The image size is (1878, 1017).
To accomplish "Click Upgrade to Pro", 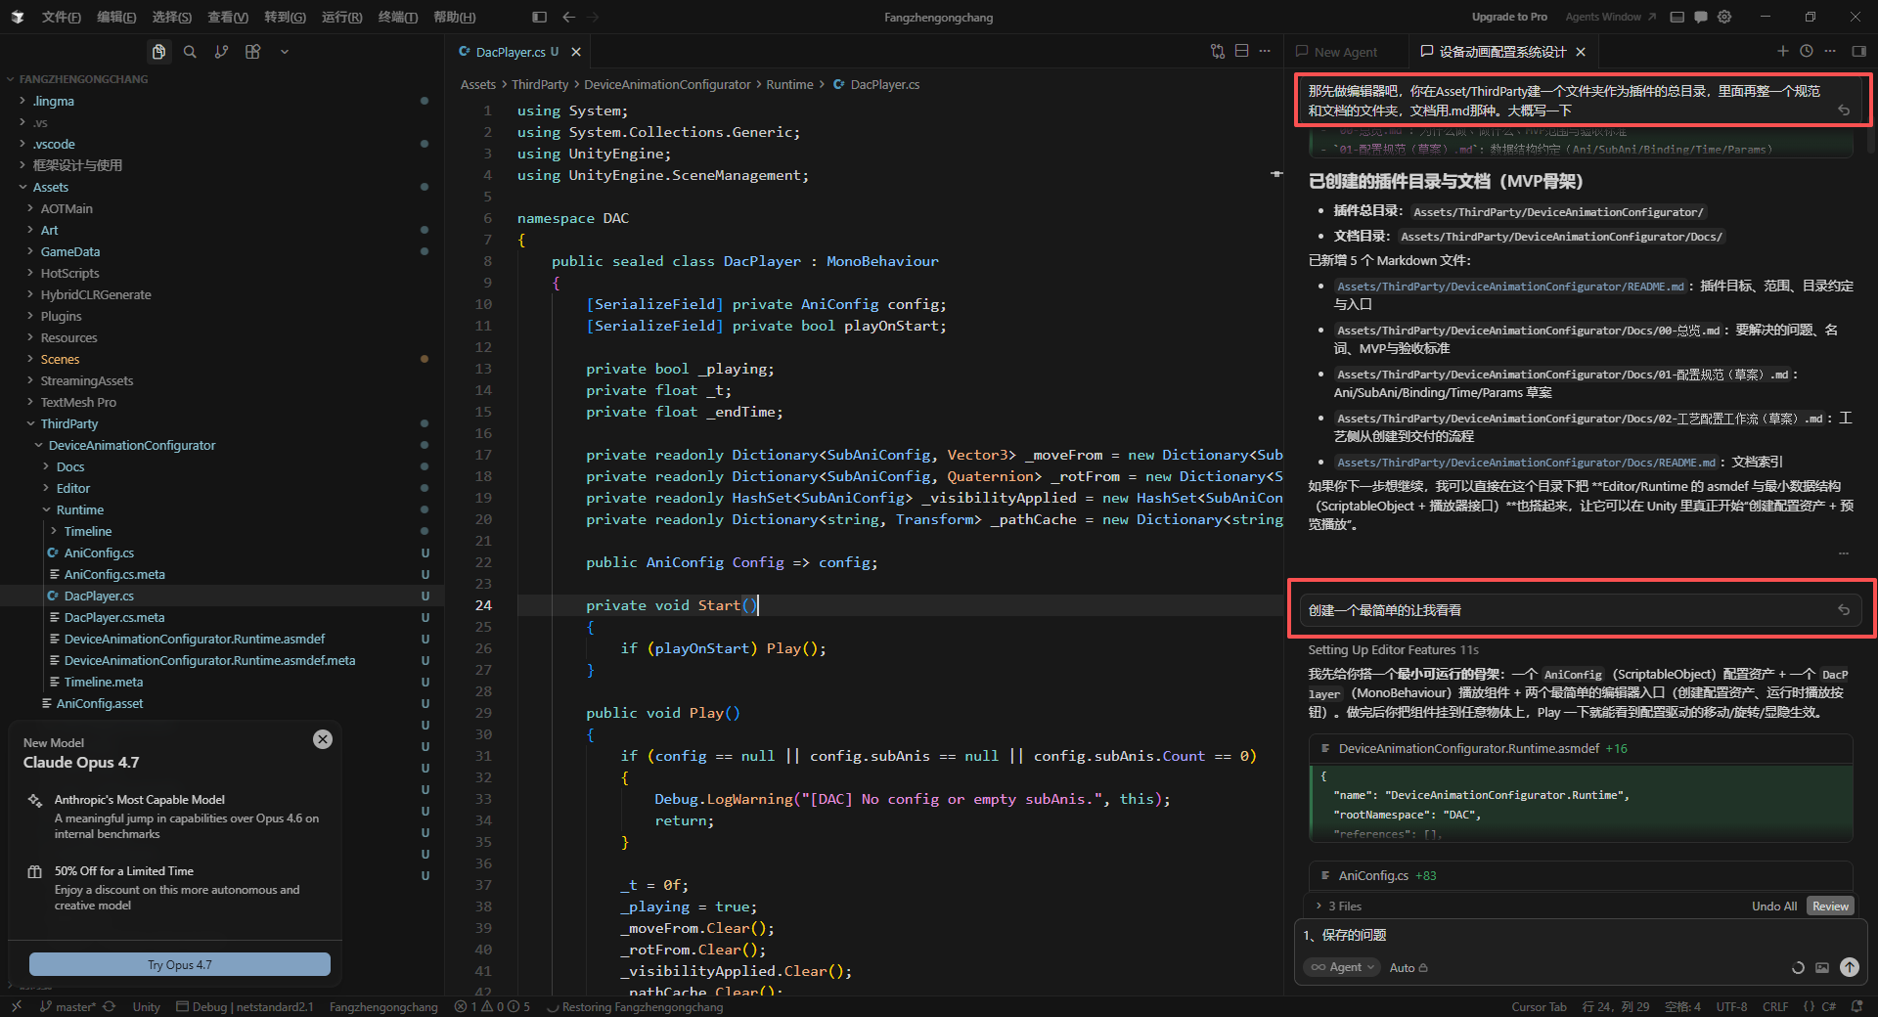I will [1509, 17].
